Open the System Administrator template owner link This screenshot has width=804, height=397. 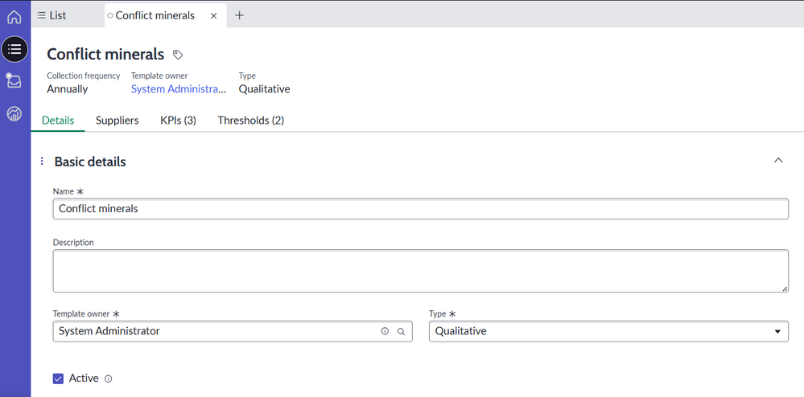coord(178,89)
